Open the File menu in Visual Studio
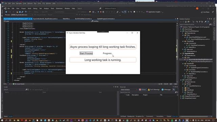The height and width of the screenshot is (122, 217). (x=8, y=8)
